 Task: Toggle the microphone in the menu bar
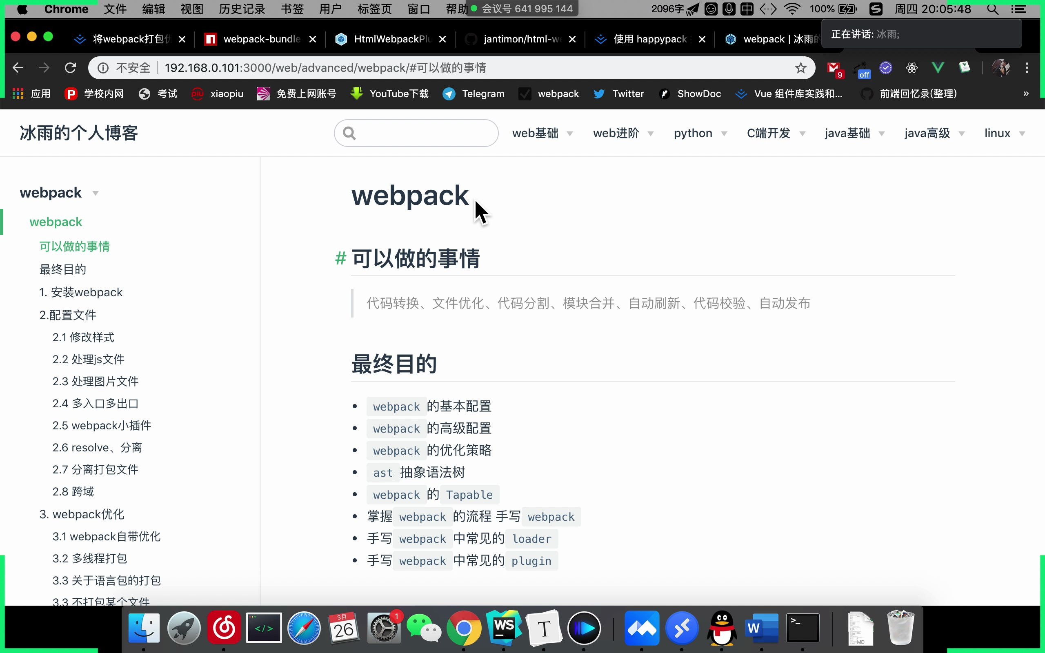[729, 9]
